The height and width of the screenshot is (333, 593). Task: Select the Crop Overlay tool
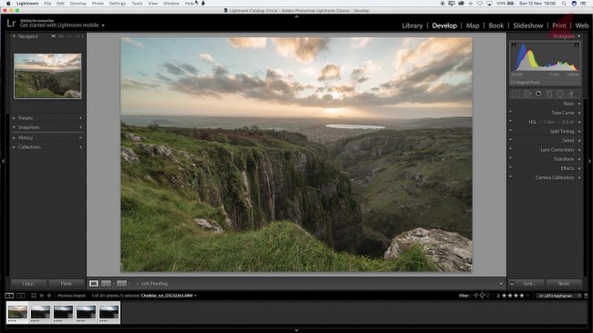(x=515, y=94)
